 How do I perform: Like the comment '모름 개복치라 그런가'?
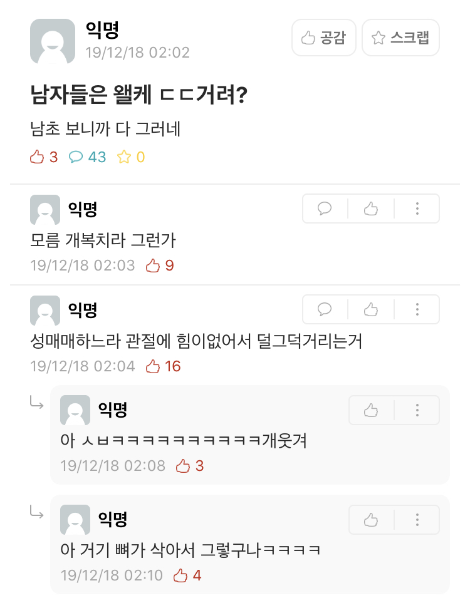pyautogui.click(x=371, y=209)
